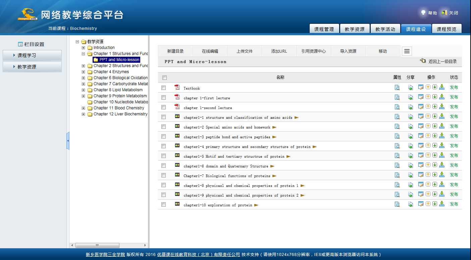Click the 帮助 lightbulb help icon
This screenshot has height=260, width=471.
(x=423, y=13)
